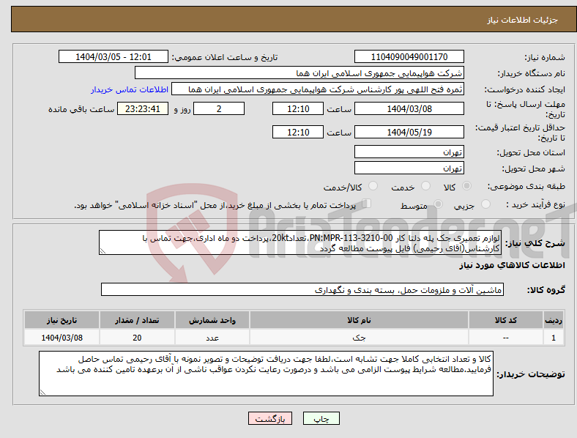Click the تعداد / مقدار column header
Viewport: 577px width, 438px height.
click(x=137, y=320)
